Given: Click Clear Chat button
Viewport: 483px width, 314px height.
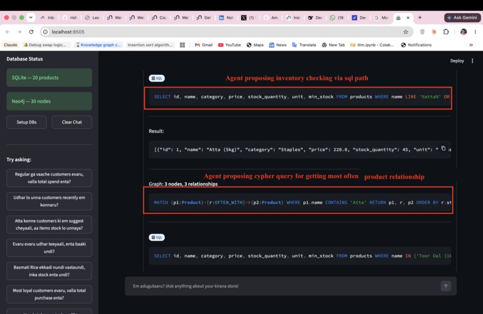Looking at the screenshot, I should point(72,122).
